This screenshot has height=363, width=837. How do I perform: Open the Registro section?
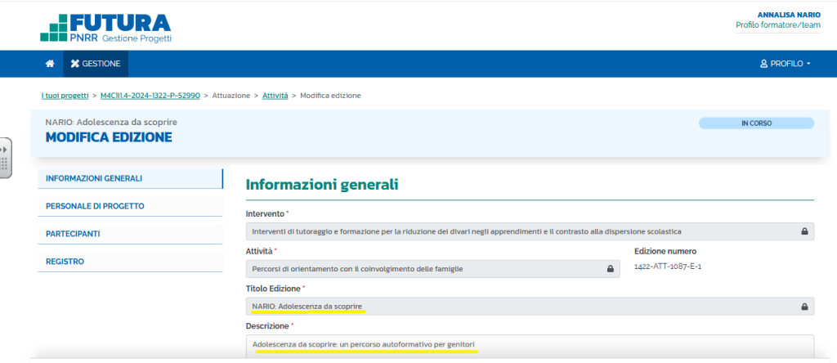click(x=130, y=262)
